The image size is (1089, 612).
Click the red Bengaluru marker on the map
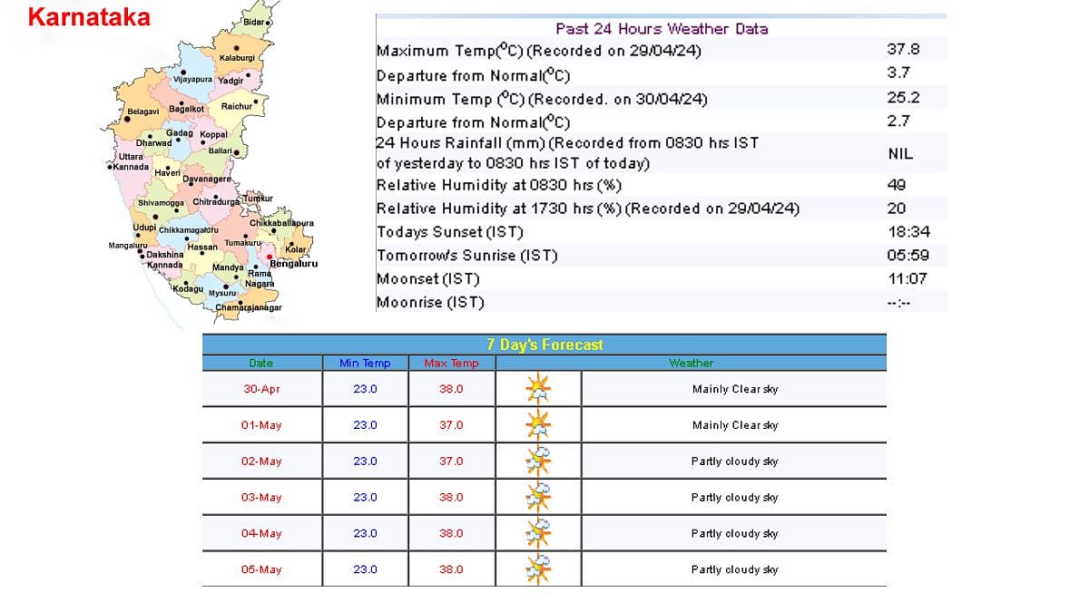click(270, 257)
